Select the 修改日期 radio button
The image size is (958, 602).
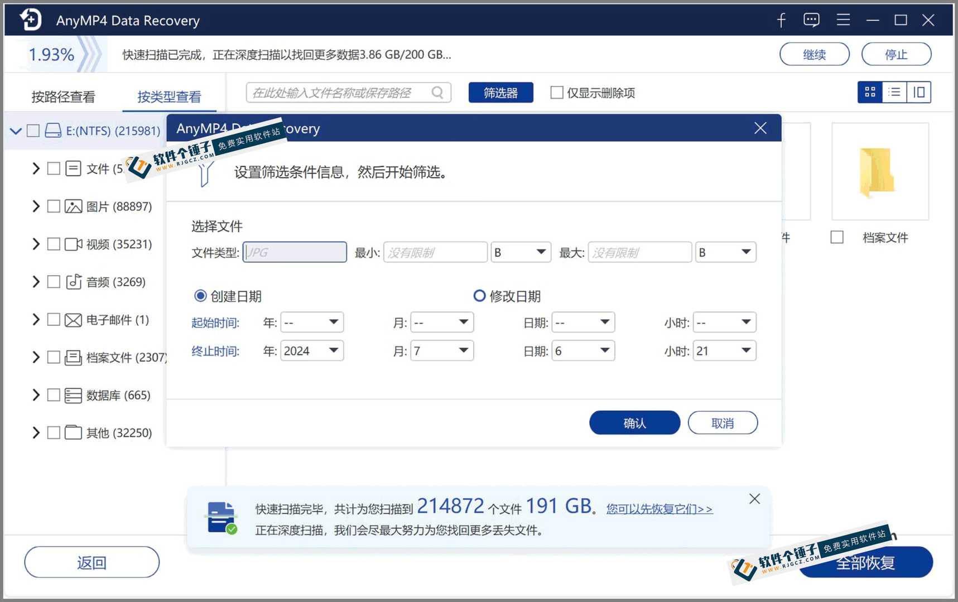(x=479, y=296)
